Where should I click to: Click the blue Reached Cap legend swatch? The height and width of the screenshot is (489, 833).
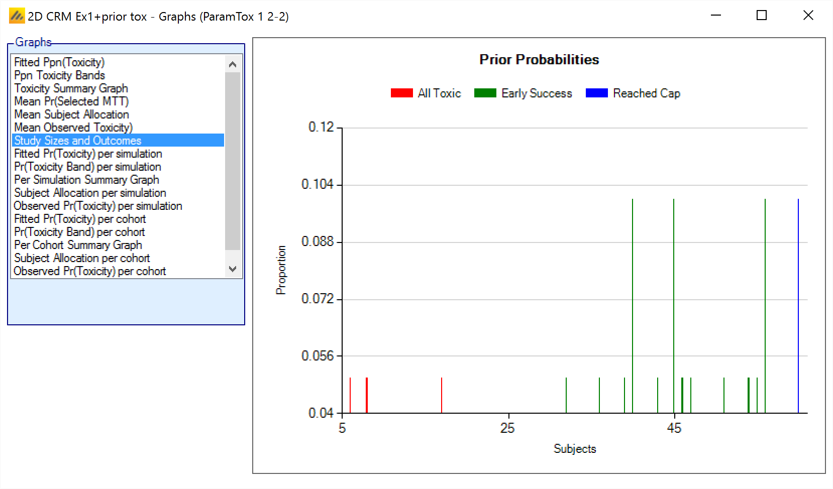(x=596, y=93)
